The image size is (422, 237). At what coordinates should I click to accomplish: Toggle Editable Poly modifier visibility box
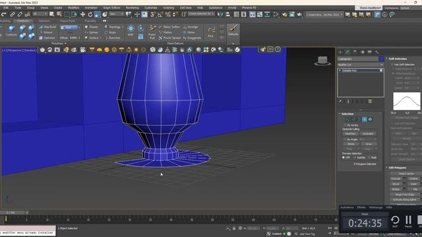tap(381, 70)
